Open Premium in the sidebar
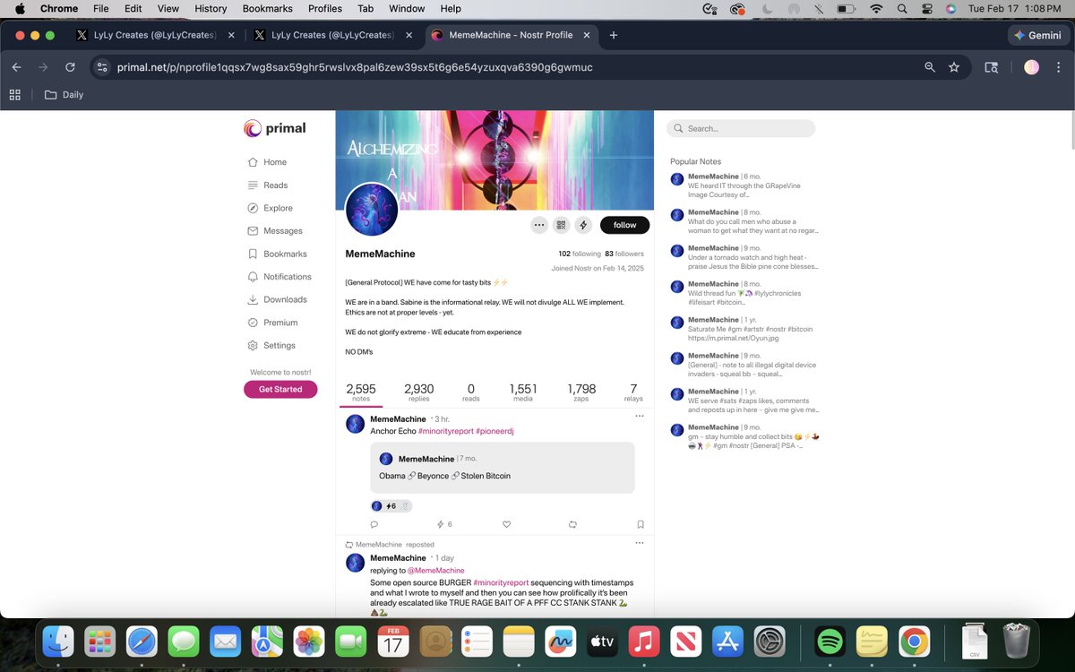Screen dimensions: 1075x672 pos(272,323)
